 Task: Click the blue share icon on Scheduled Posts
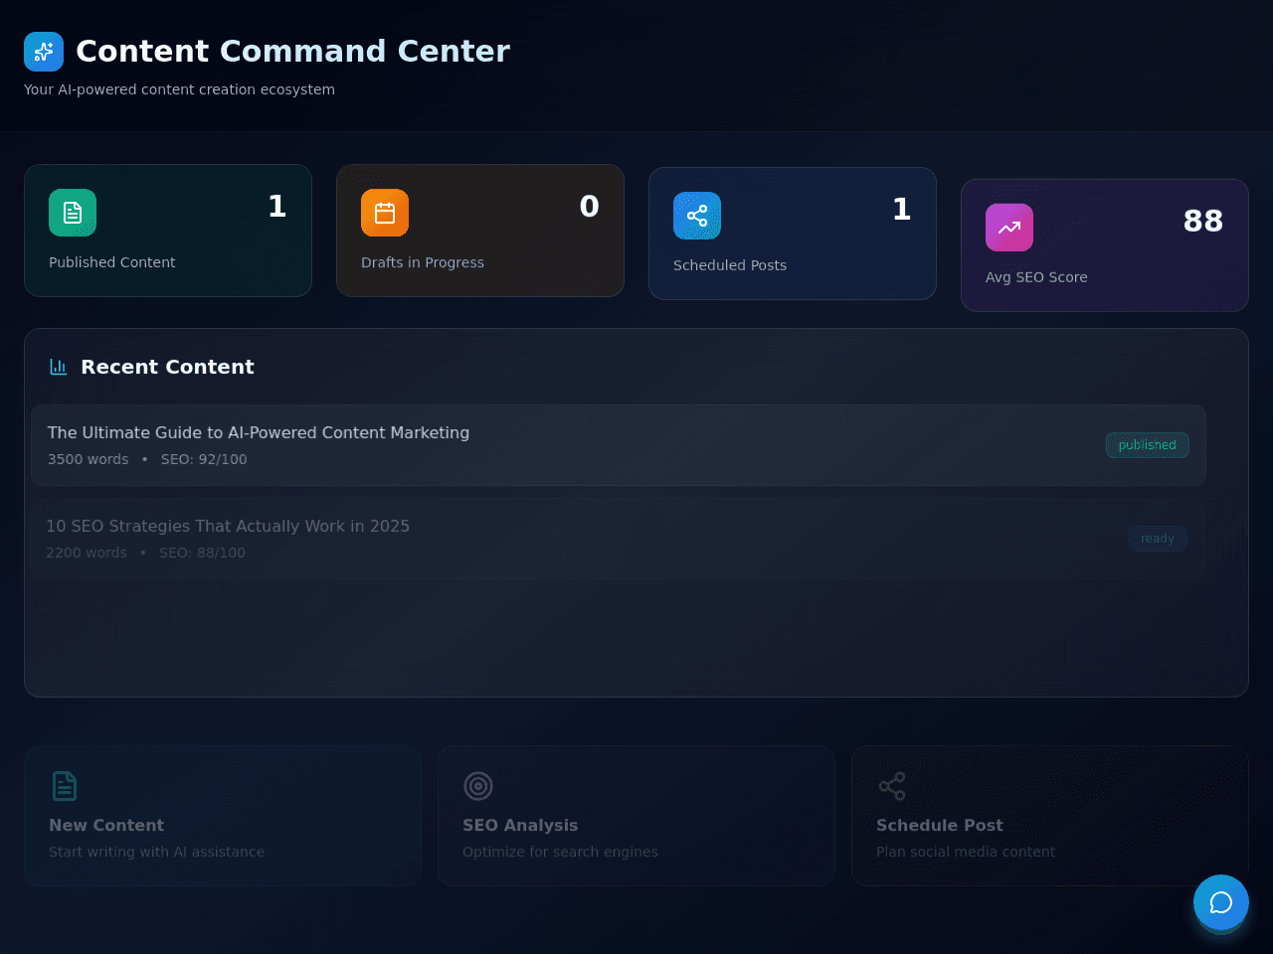(697, 216)
